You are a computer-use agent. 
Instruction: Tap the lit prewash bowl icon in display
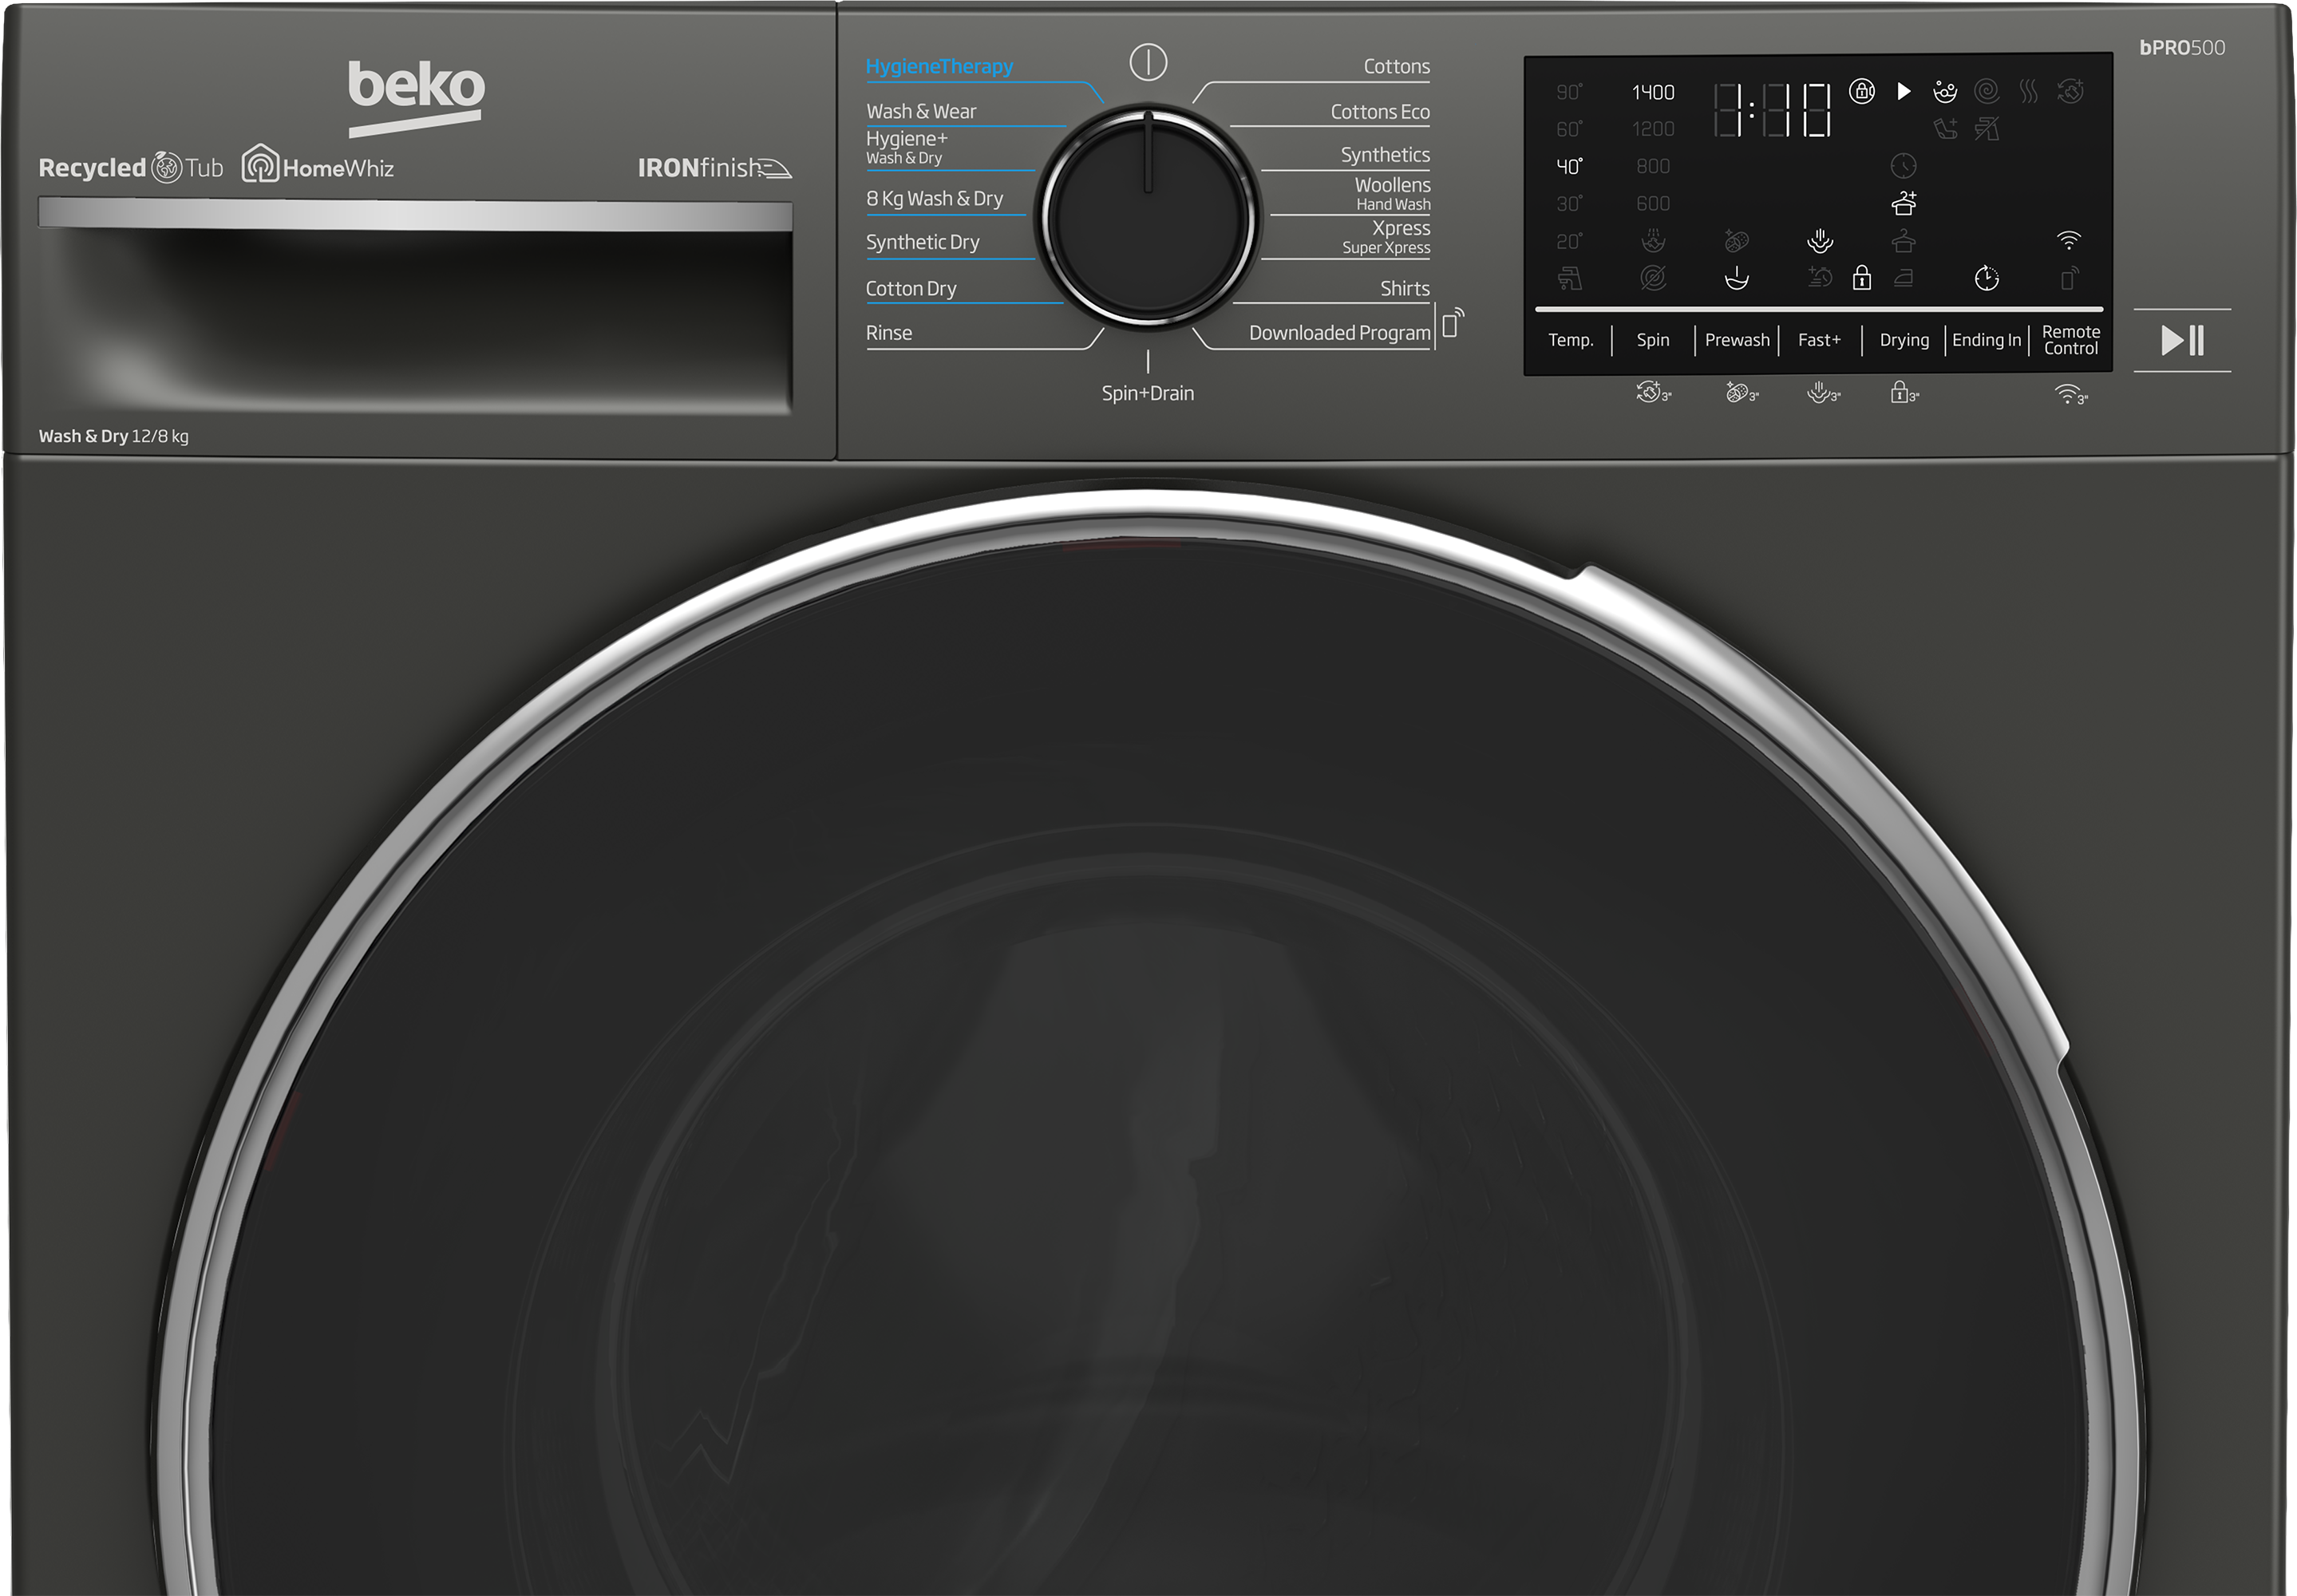[1737, 278]
